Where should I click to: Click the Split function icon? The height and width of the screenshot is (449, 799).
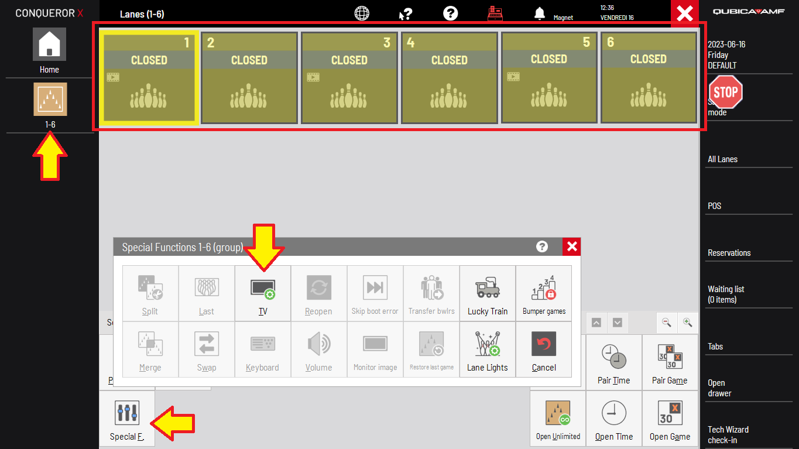[150, 293]
